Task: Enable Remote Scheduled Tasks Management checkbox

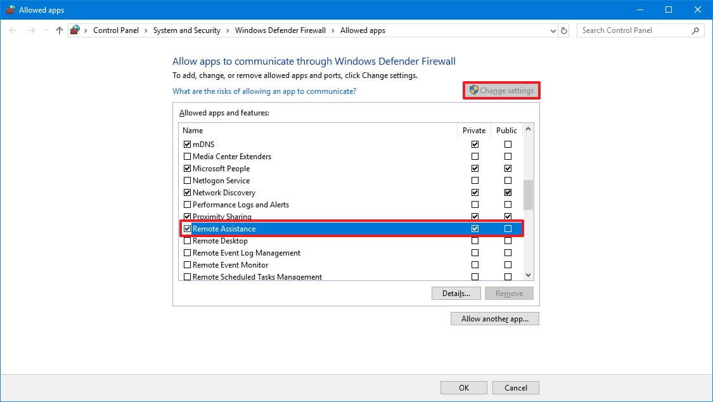Action: 187,277
